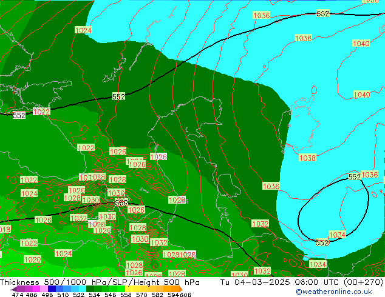
Task: Click the 1020 pressure label
Action: click(32, 259)
